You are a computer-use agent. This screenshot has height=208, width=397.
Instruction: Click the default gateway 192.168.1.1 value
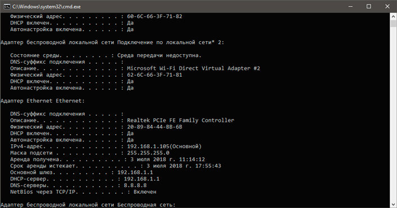(135, 172)
